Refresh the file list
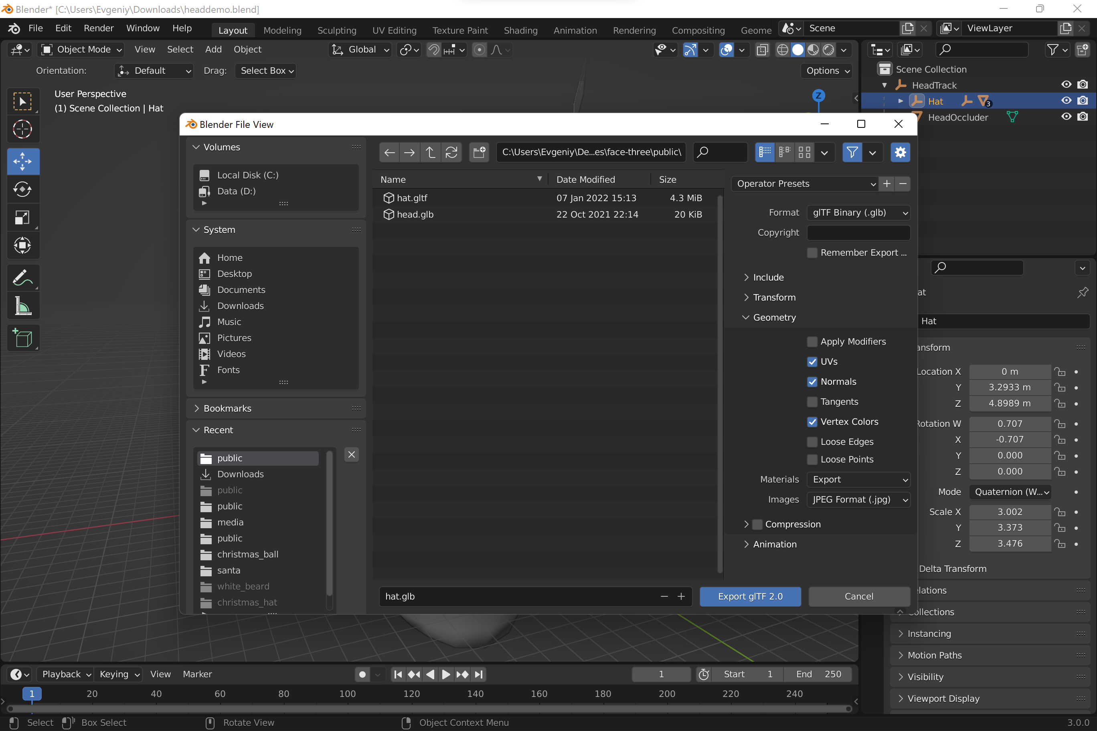The width and height of the screenshot is (1097, 731). (x=451, y=152)
